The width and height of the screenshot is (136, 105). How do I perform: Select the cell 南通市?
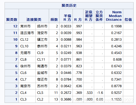[42, 66]
